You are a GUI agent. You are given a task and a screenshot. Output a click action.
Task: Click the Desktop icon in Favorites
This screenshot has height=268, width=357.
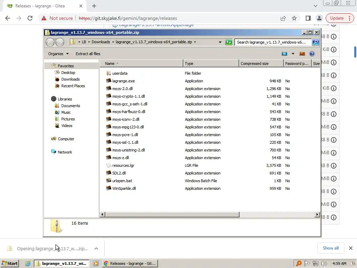[57, 73]
